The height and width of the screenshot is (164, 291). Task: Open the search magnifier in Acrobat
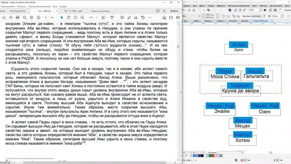25,17
